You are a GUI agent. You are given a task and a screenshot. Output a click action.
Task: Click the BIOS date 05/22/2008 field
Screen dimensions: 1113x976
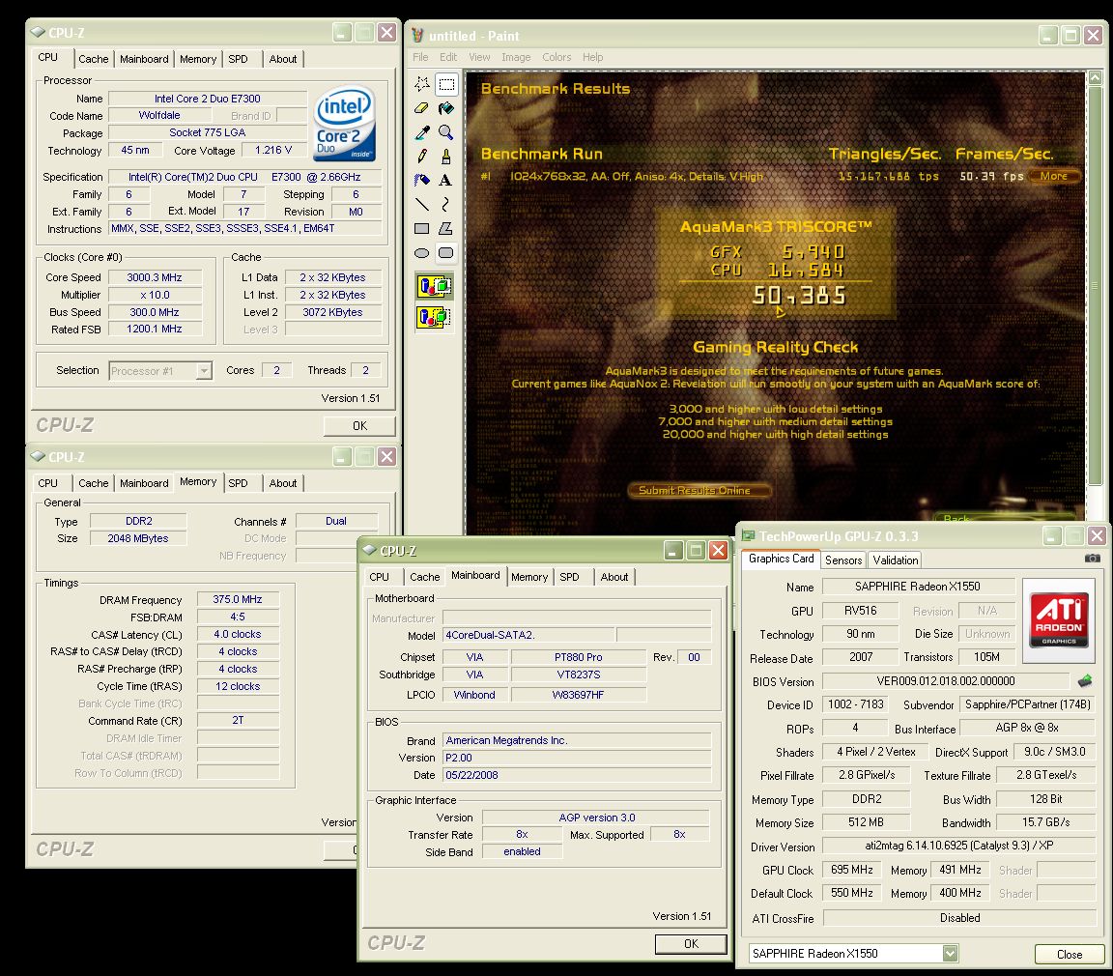point(577,775)
